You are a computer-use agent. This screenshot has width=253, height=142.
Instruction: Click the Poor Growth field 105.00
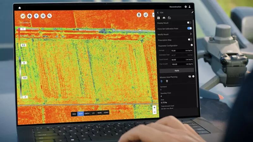coord(182,64)
